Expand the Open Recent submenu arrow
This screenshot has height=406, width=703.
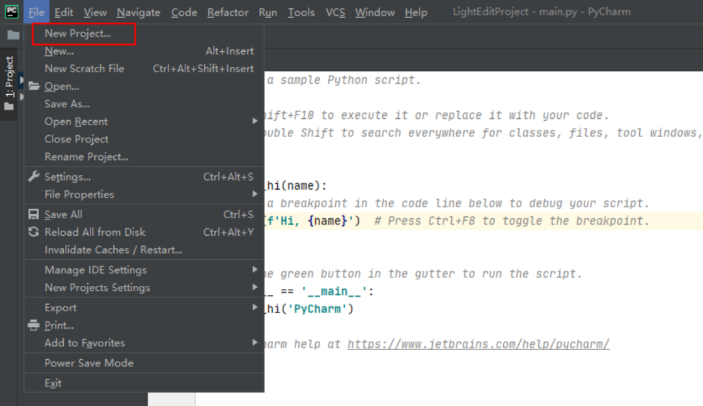[255, 121]
